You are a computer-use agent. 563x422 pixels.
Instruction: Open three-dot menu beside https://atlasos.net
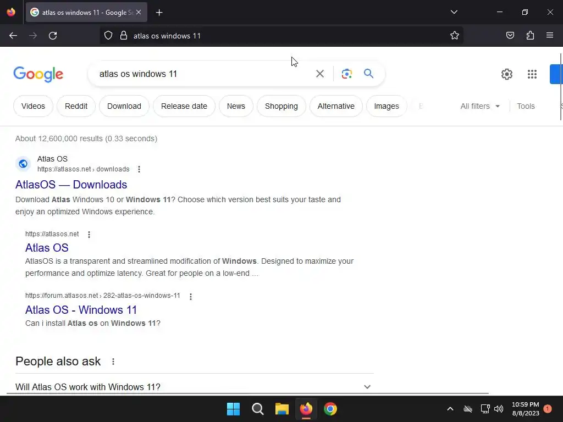89,234
